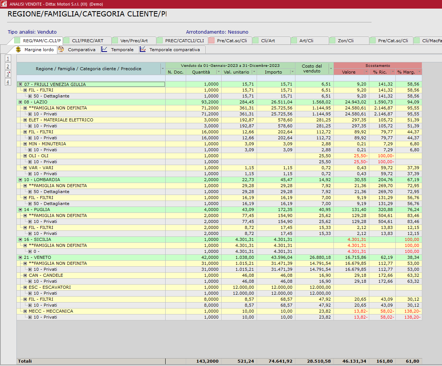Collapse the 08 - LAZIO region row
The image size is (442, 366).
[21, 102]
